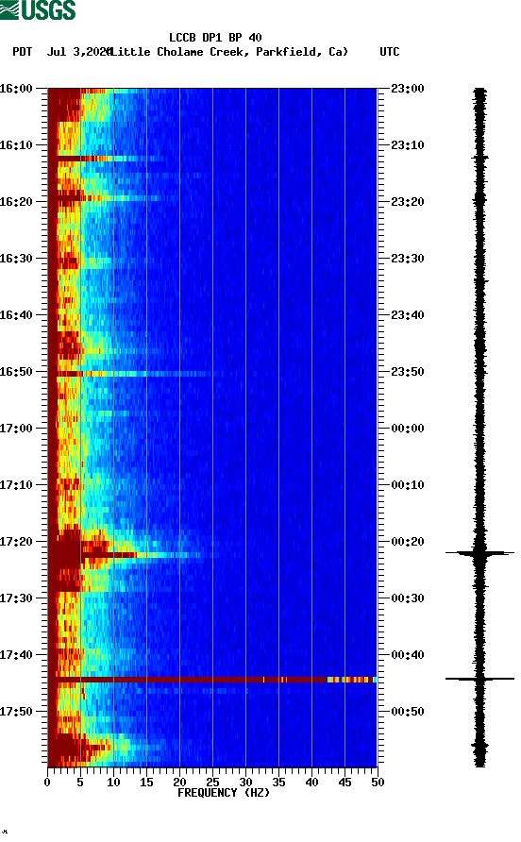The height and width of the screenshot is (842, 521).
Task: Select the title text LCCB DP1 BP 40
Action: (215, 38)
